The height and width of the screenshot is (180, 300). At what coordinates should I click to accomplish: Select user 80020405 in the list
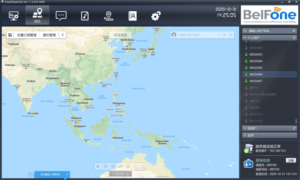[269, 68]
